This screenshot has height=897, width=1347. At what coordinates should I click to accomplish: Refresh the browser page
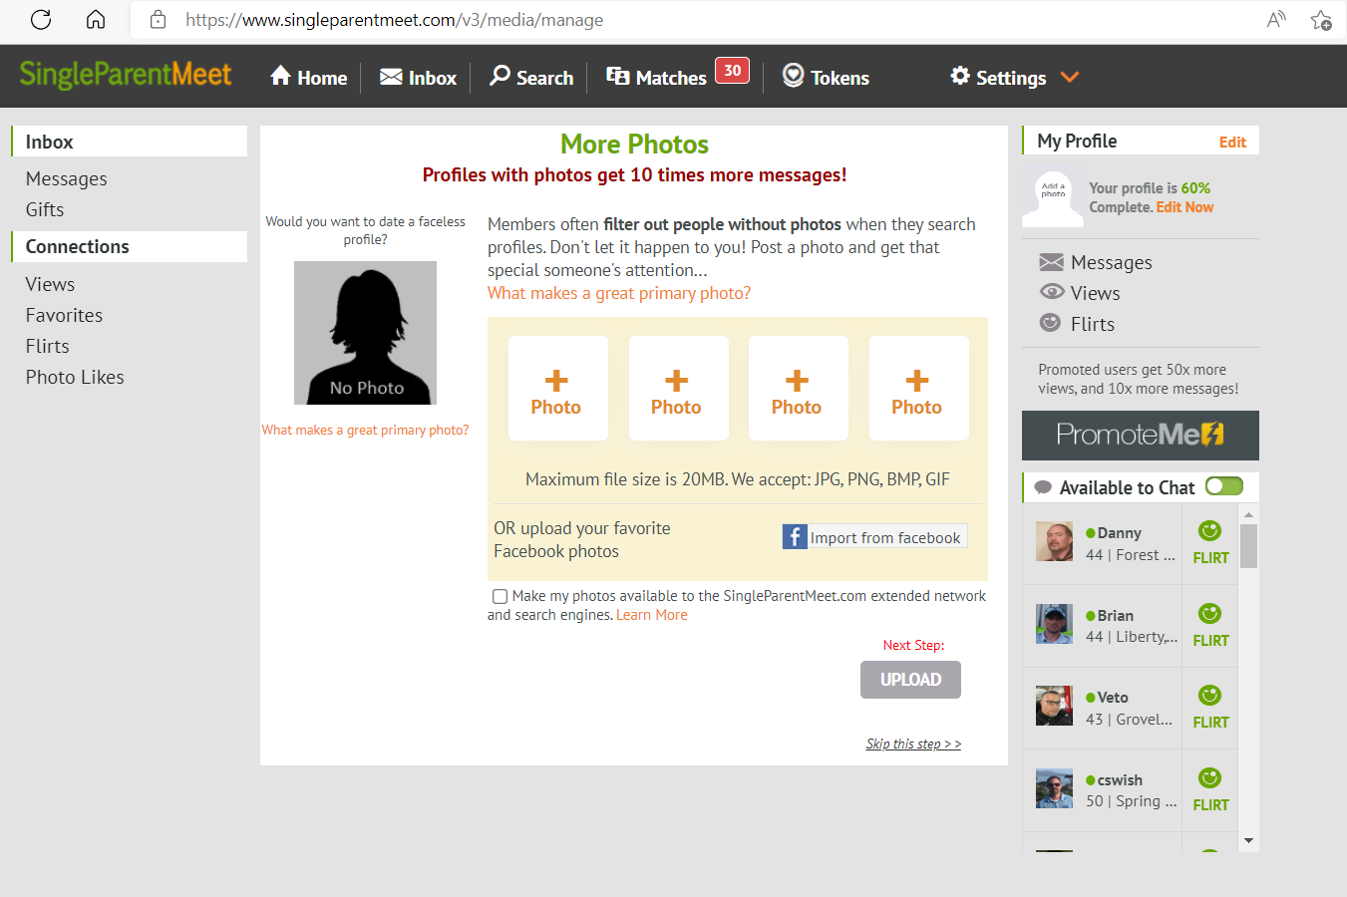41,19
